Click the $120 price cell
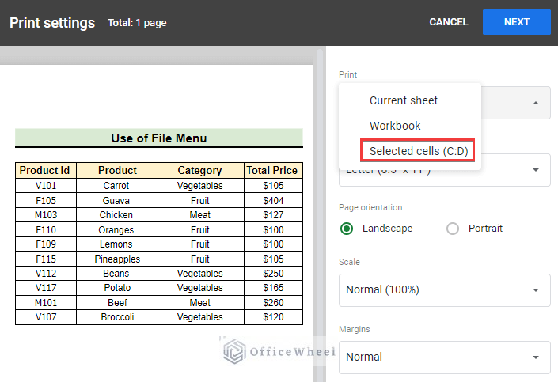Viewport: 558px width, 382px height. pyautogui.click(x=273, y=317)
